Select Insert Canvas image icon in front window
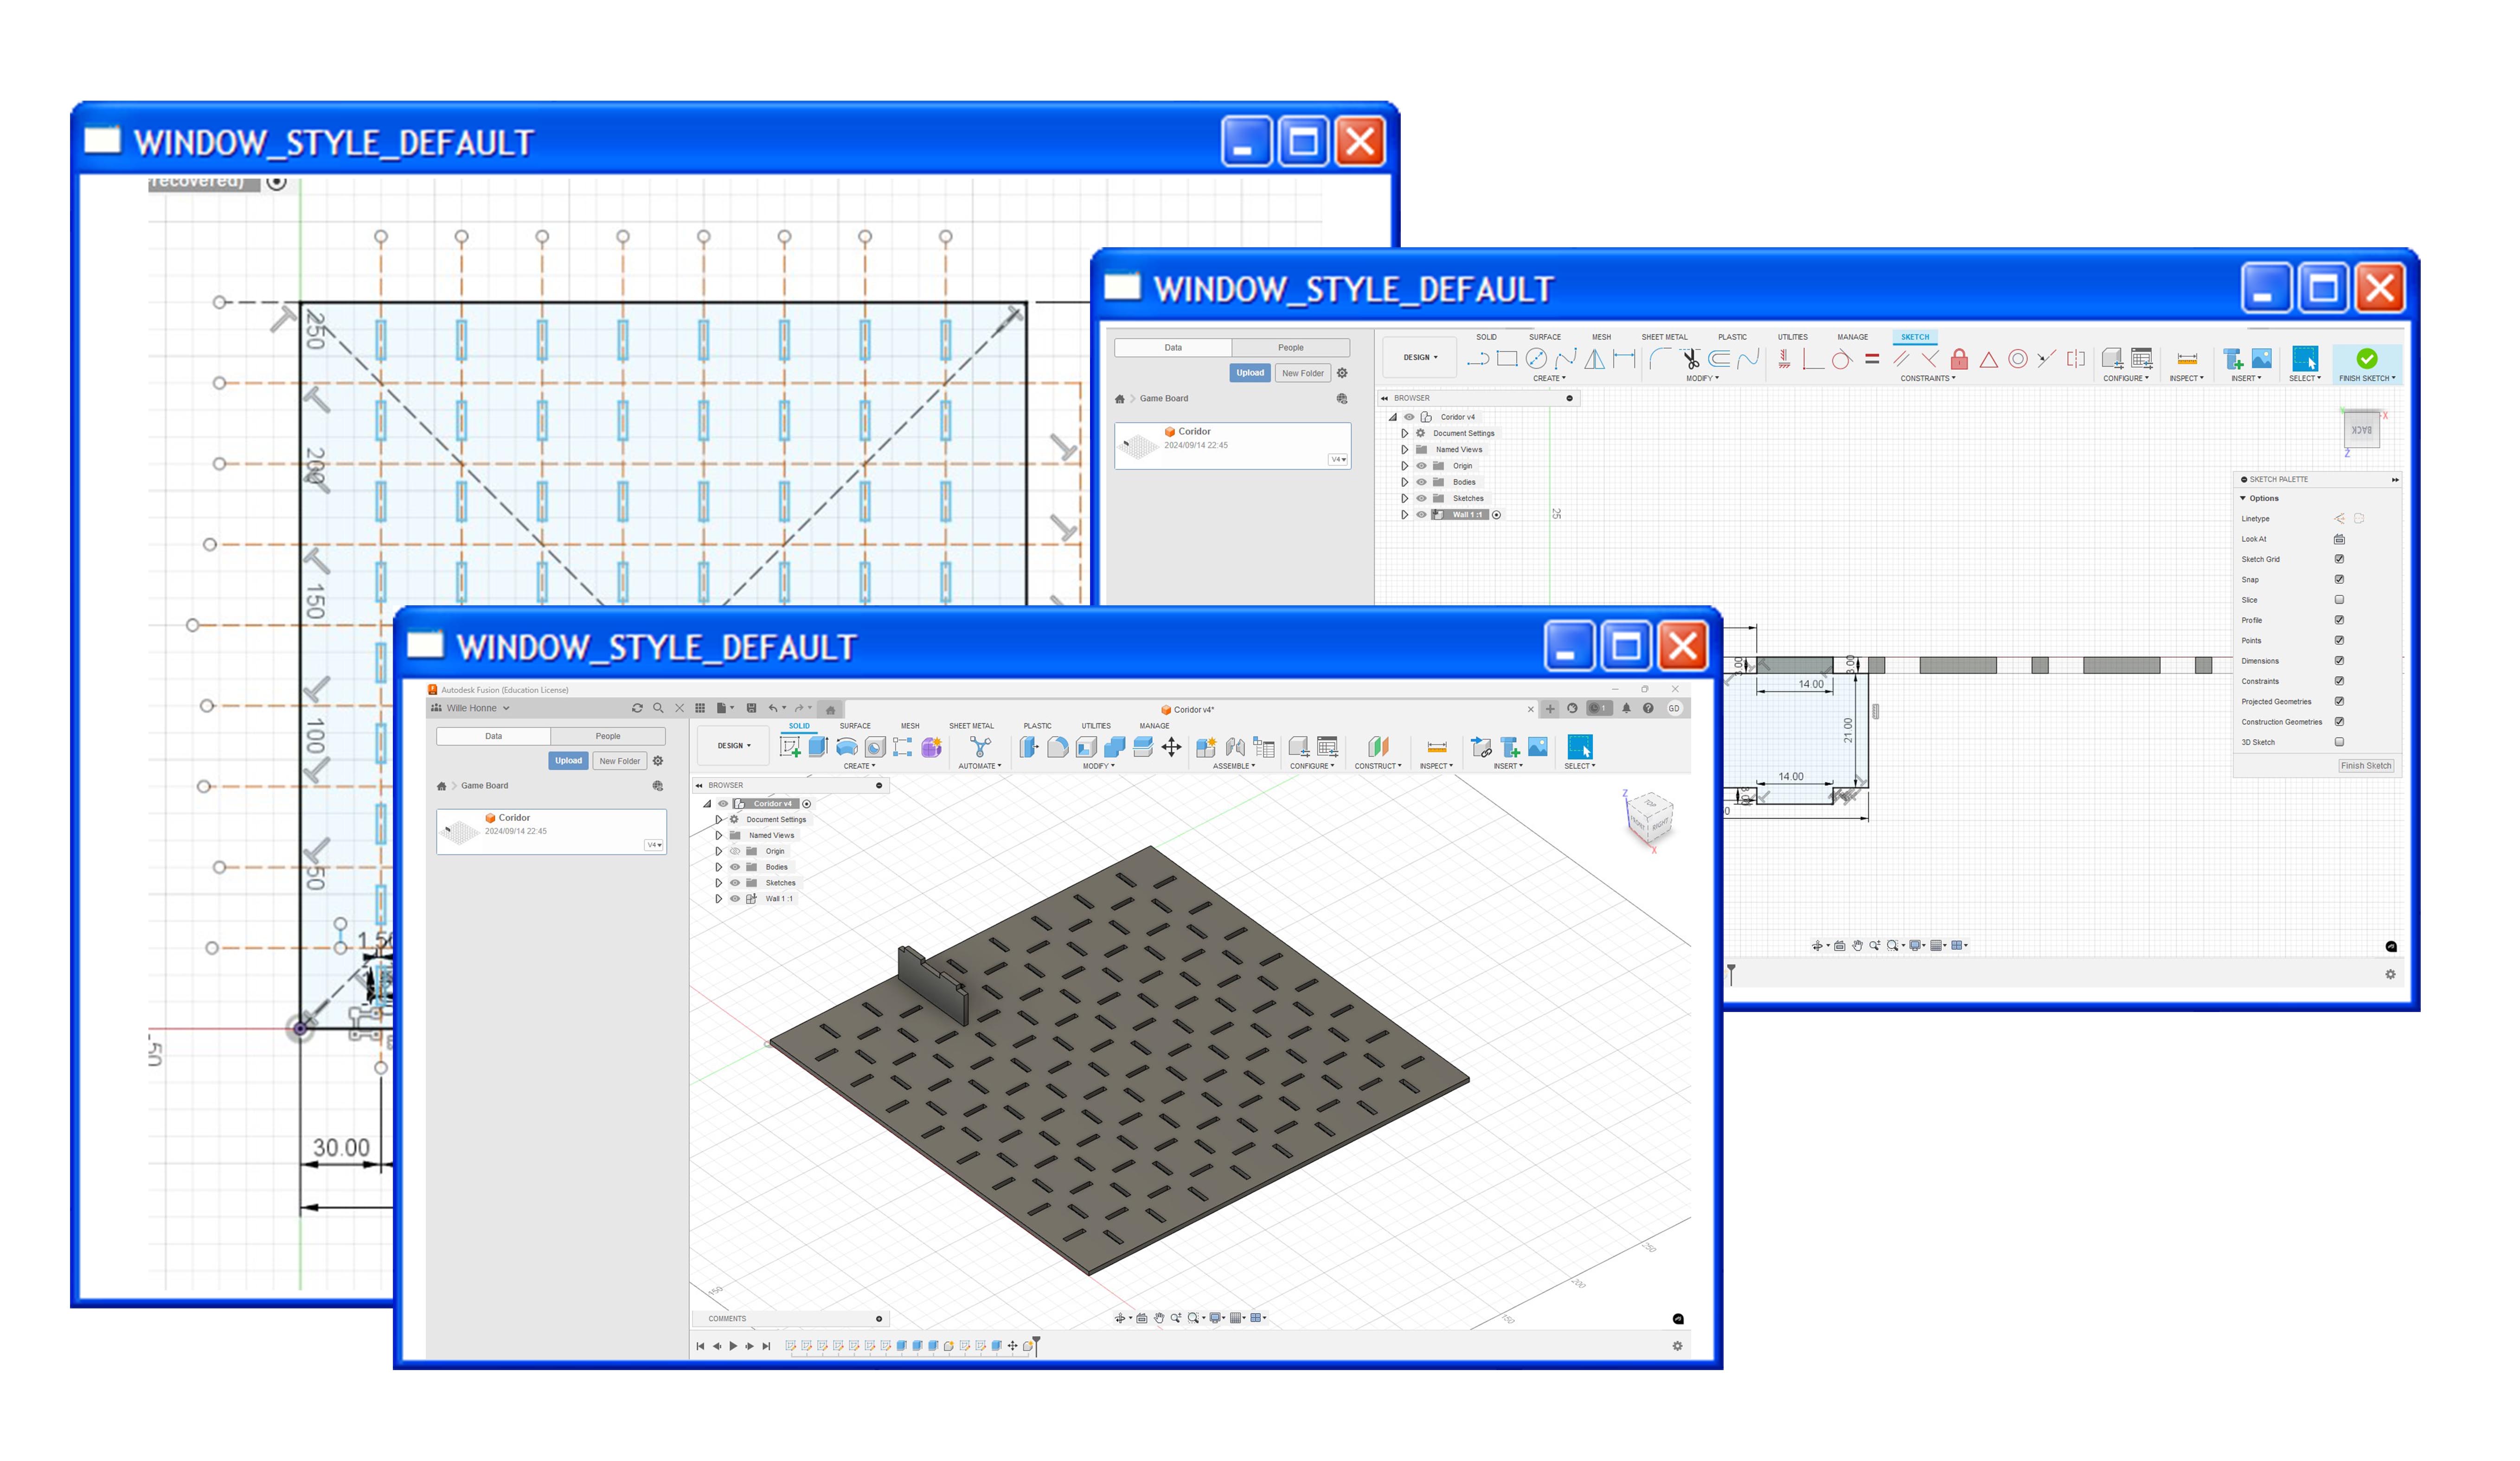2520x1461 pixels. 1538,747
